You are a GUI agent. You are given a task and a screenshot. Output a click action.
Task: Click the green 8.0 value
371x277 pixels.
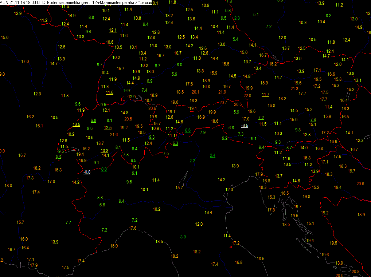click(180, 65)
